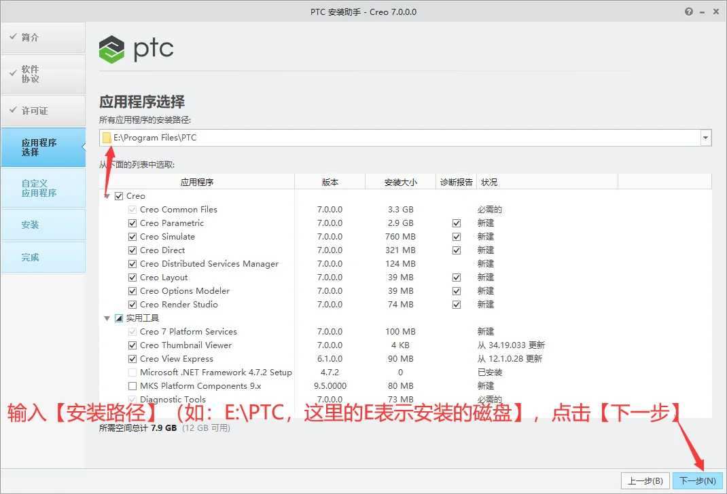Toggle the Creo group checkbox
Image resolution: width=727 pixels, height=494 pixels.
(119, 196)
